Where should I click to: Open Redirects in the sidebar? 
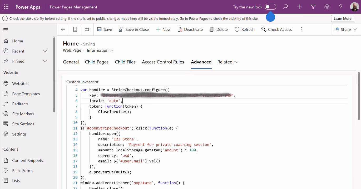pos(20,104)
